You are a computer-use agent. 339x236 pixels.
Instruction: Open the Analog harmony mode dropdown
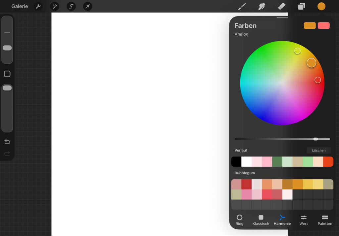pyautogui.click(x=241, y=34)
